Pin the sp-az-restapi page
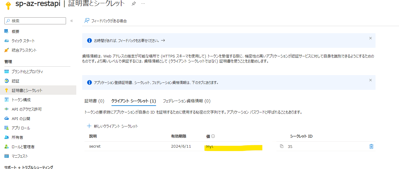Screen dimensions: 399x169 [134, 4]
